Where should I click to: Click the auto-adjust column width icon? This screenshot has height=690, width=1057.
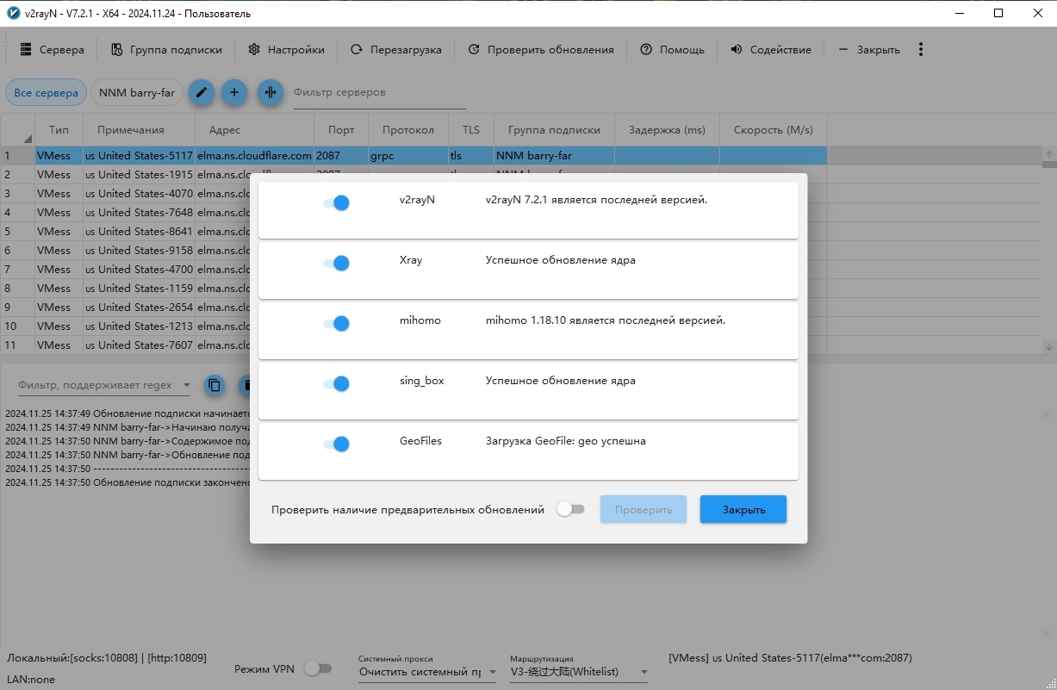(270, 93)
